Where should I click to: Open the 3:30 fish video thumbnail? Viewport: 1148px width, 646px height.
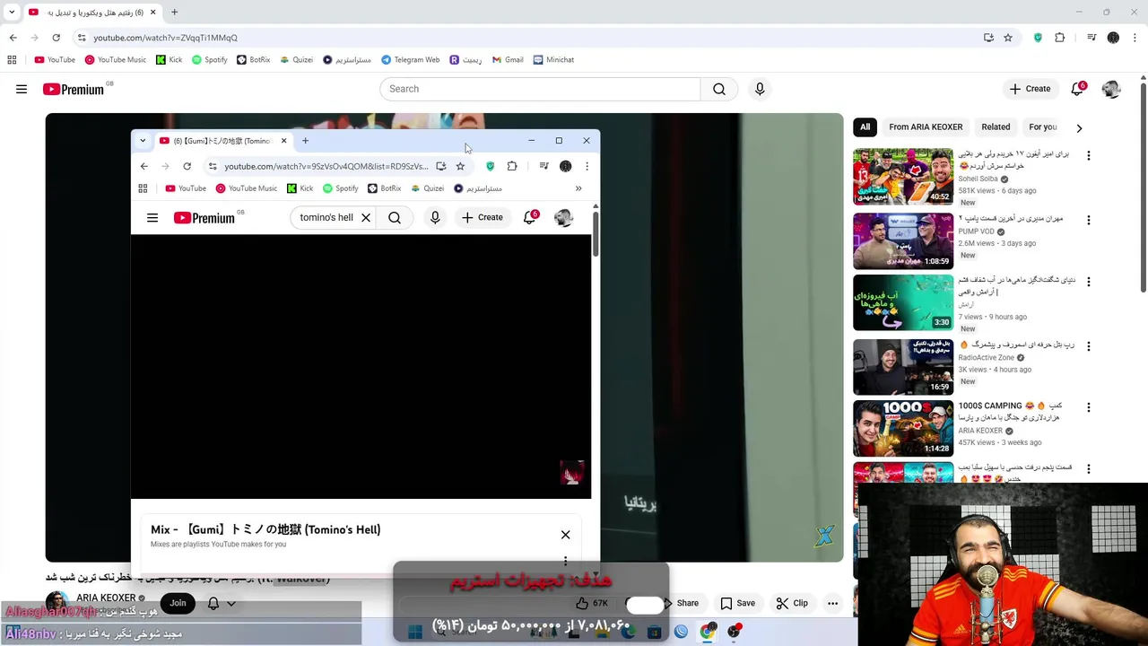tap(903, 302)
